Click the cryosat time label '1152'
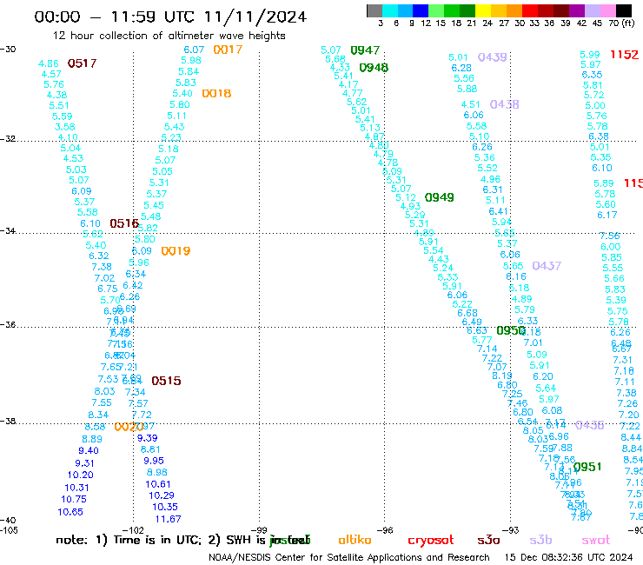This screenshot has width=643, height=565. tap(624, 55)
